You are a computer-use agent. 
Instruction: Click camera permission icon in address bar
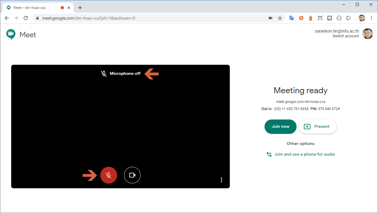pos(270,18)
